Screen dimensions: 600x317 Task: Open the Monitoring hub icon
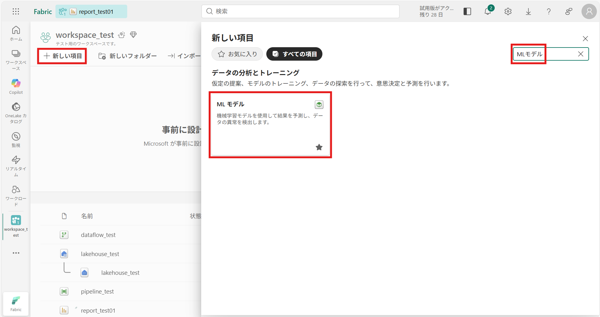16,140
